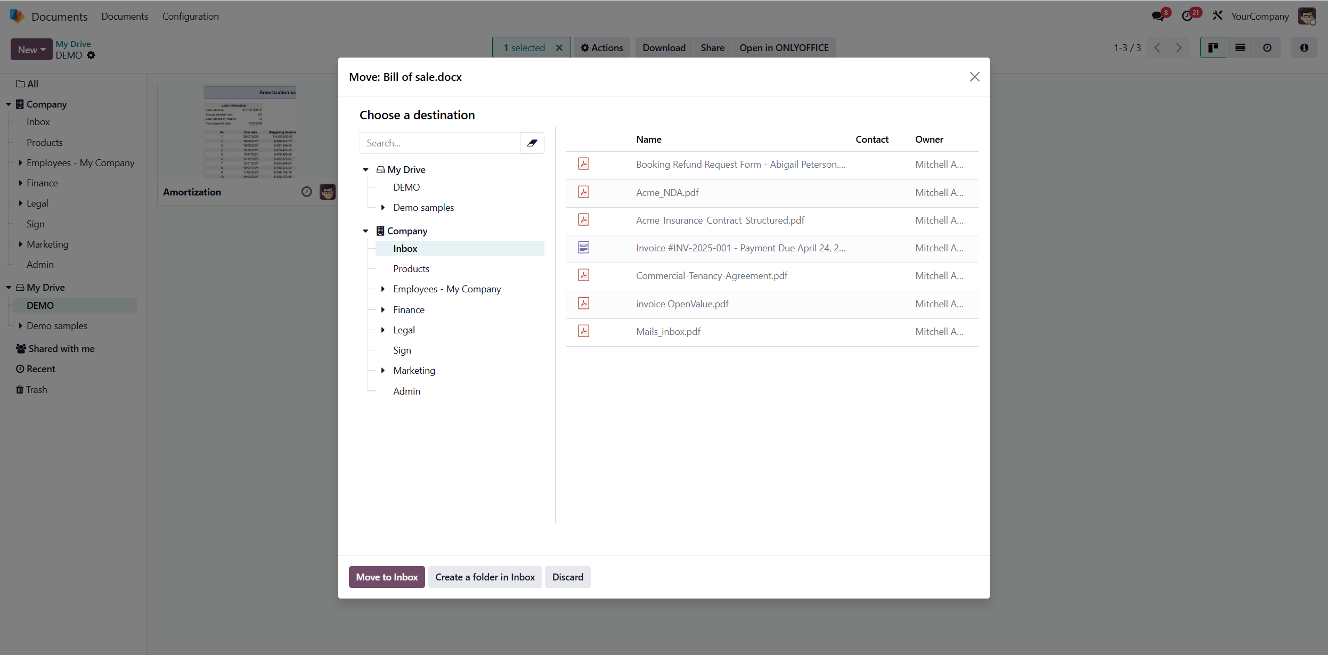Click the eraser icon beside the search field
The height and width of the screenshot is (655, 1328).
point(532,143)
